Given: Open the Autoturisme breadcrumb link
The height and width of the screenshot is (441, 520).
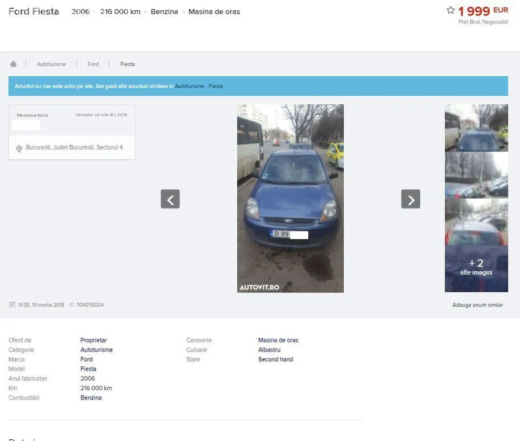Looking at the screenshot, I should click(51, 64).
